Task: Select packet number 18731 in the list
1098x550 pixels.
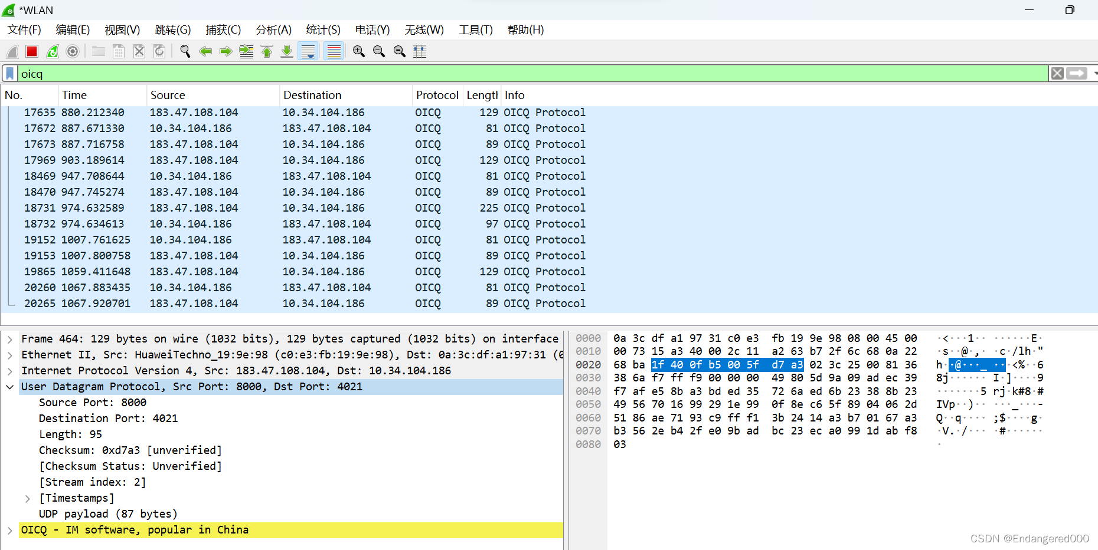Action: (236, 208)
